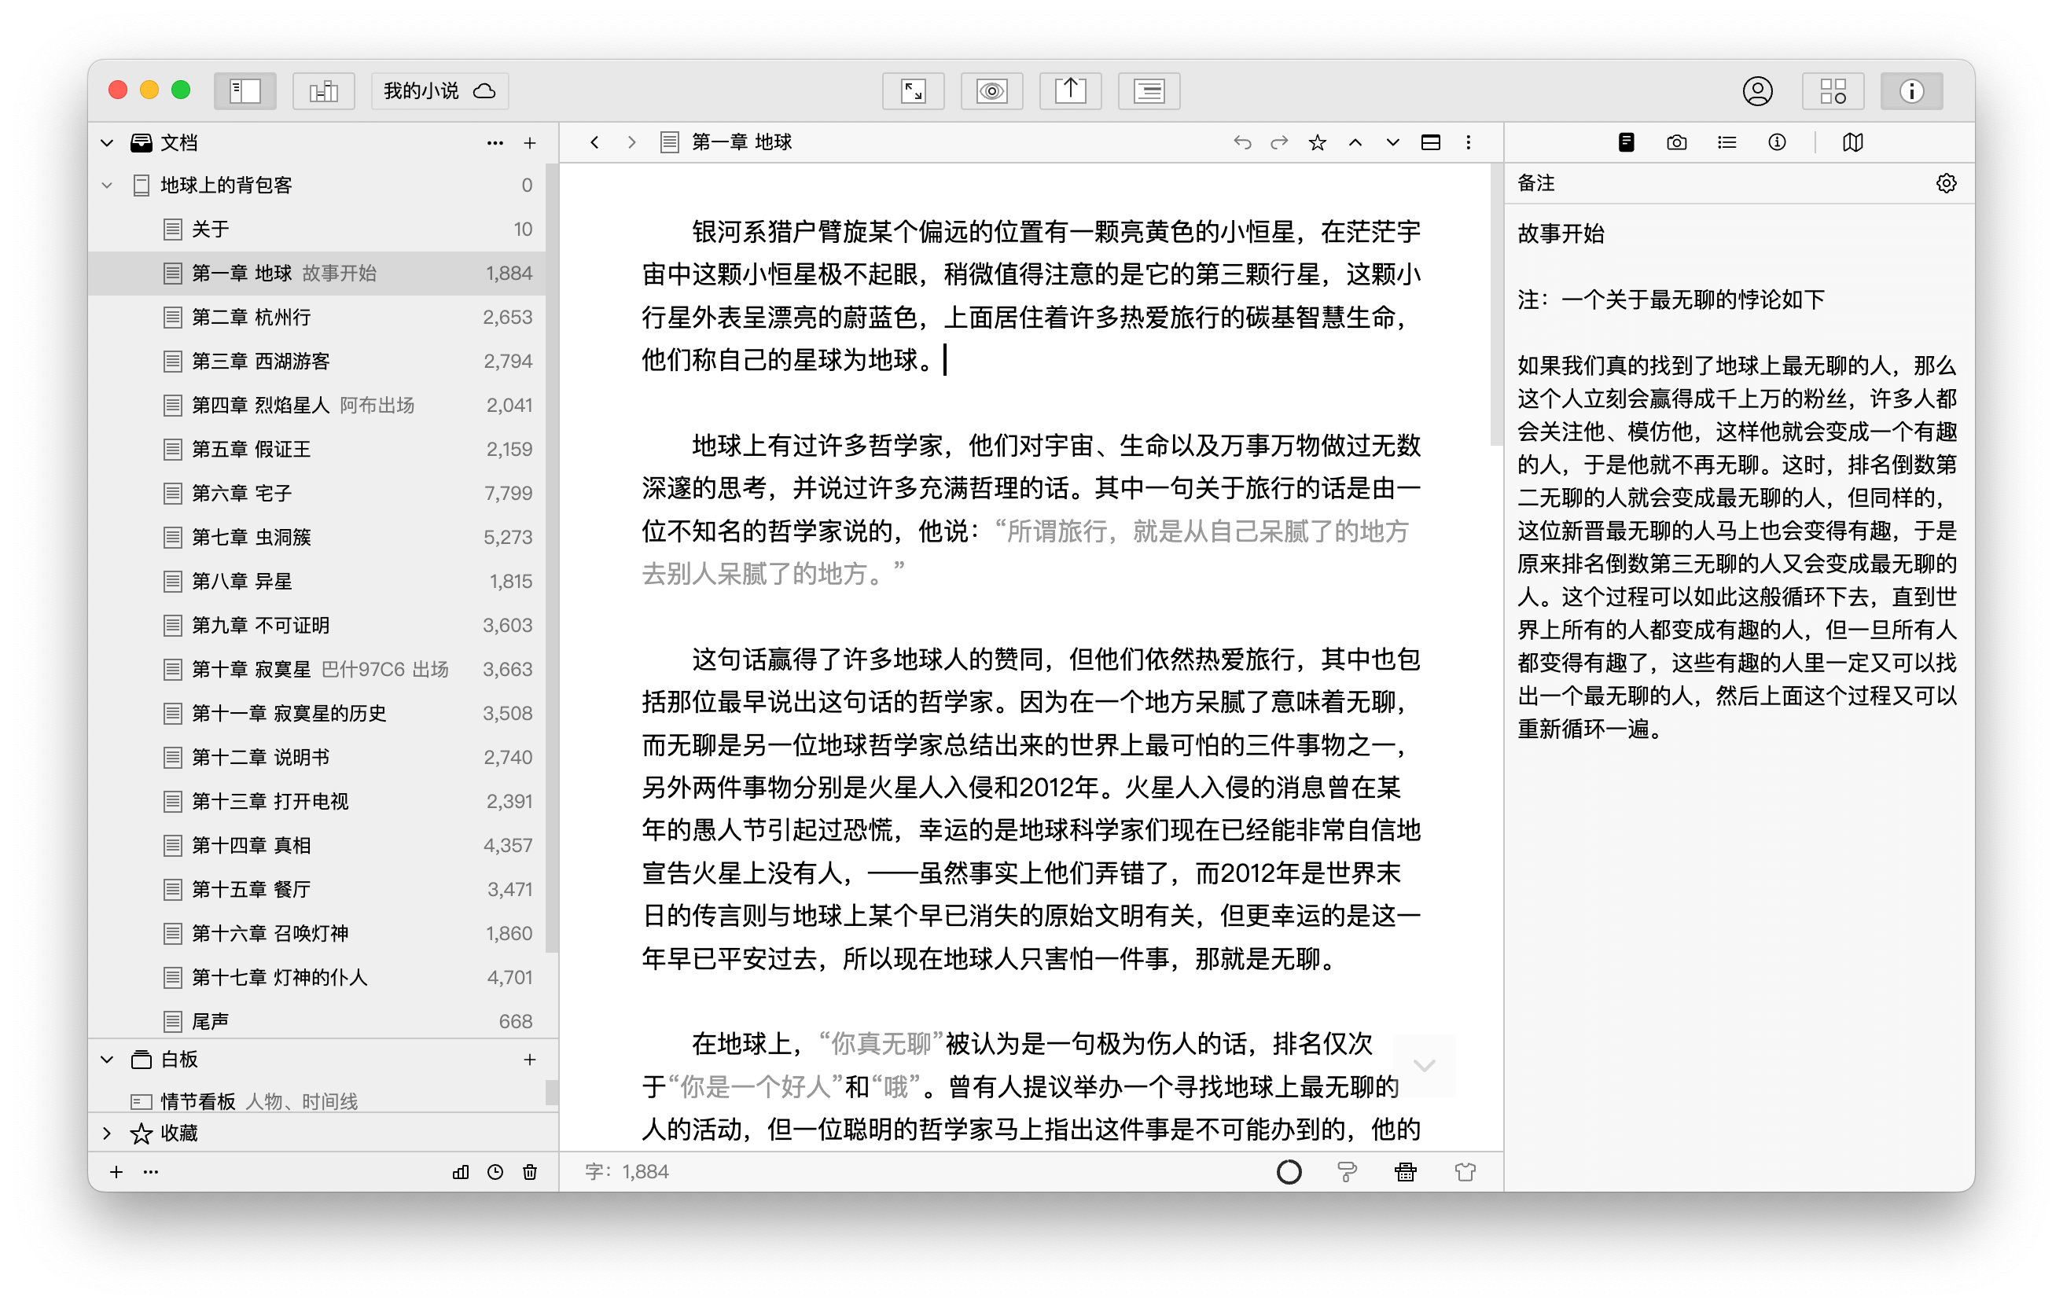Viewport: 2063px width, 1308px height.
Task: Open the theme shirt icon
Action: coord(1465,1172)
